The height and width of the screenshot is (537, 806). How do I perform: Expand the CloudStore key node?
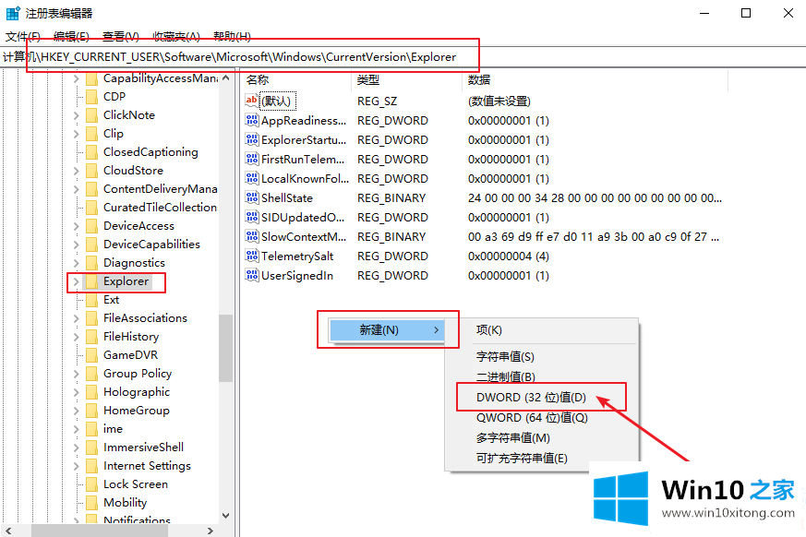76,171
